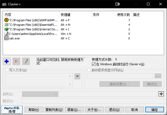
Task: Click the AIMP icon in the list
Action: pyautogui.click(x=6, y=20)
